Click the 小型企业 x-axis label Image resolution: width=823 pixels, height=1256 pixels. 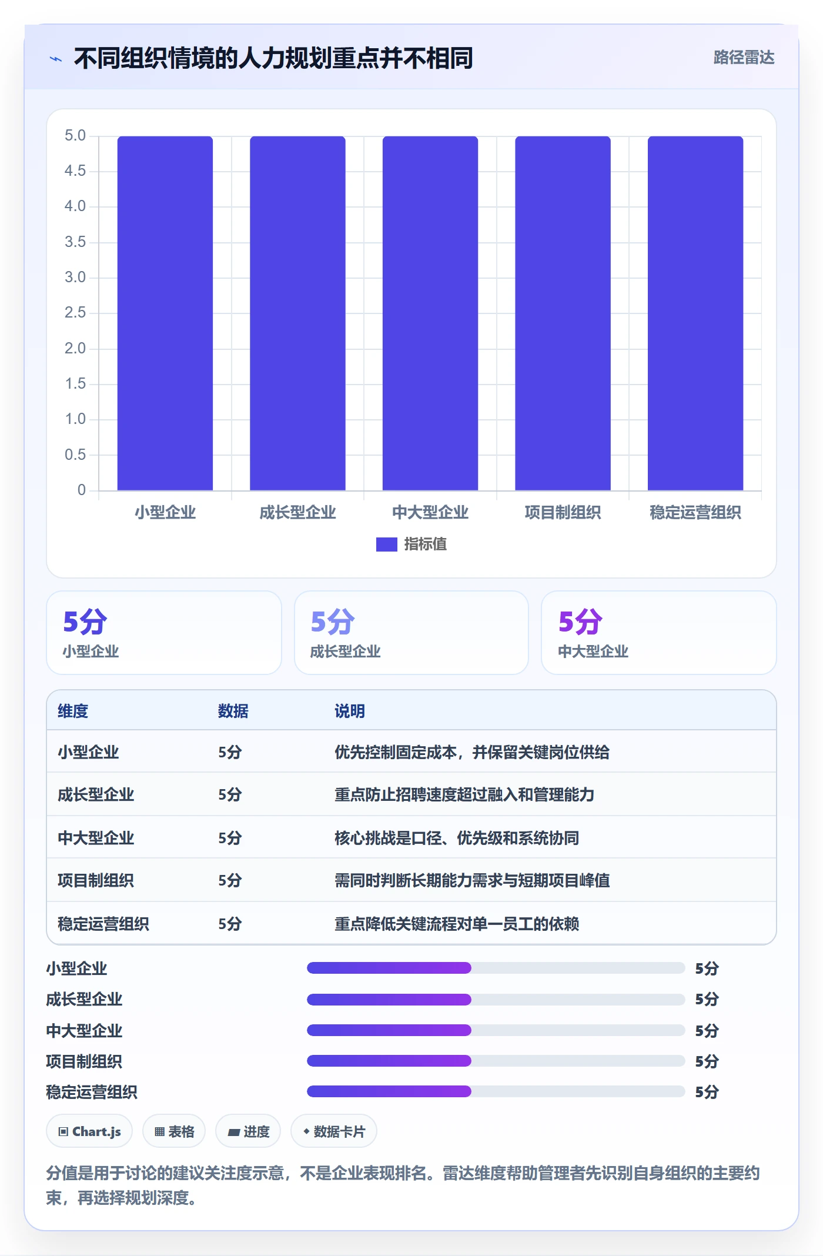point(165,513)
